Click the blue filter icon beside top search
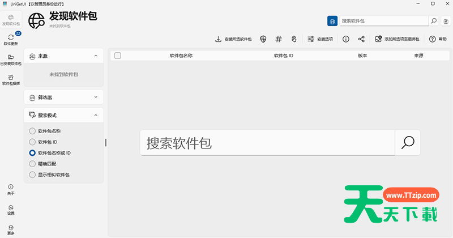The height and width of the screenshot is (238, 453). coord(332,21)
